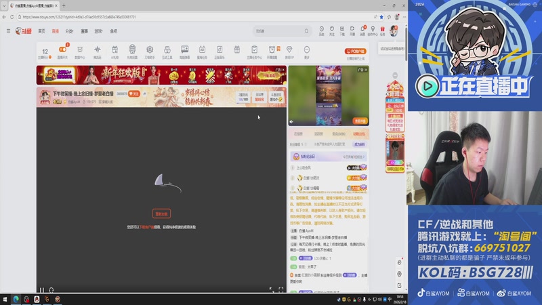542x305 pixels.
Task: Open the creator center icon
Action: (x=373, y=30)
